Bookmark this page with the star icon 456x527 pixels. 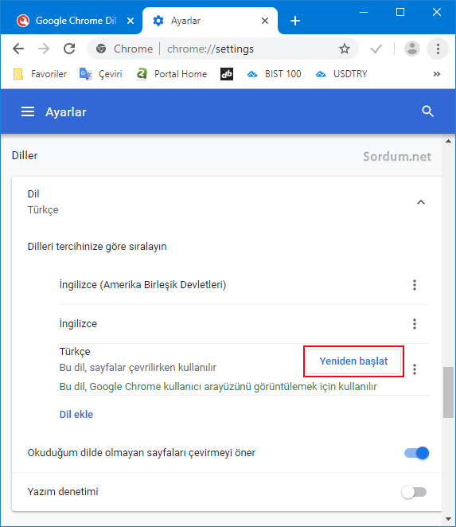(x=344, y=49)
